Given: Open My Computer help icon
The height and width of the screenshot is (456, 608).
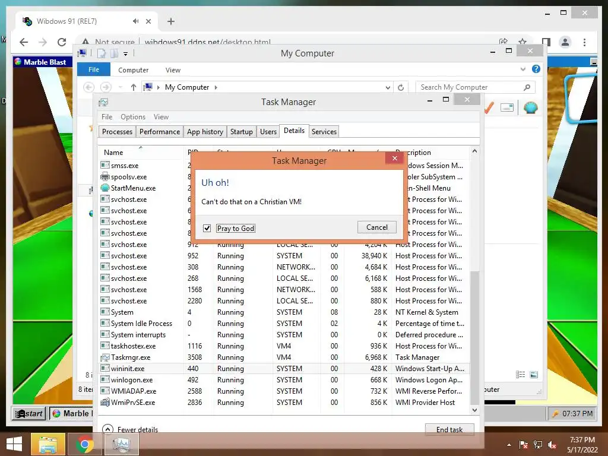Looking at the screenshot, I should [x=536, y=69].
